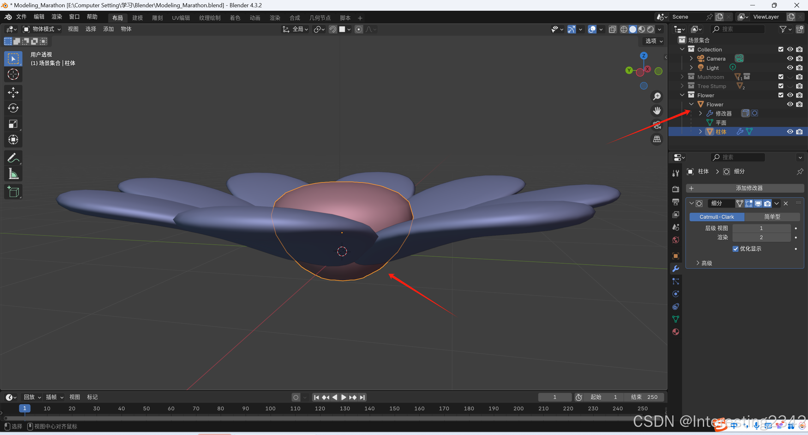
Task: Select the Rotate tool
Action: point(13,108)
